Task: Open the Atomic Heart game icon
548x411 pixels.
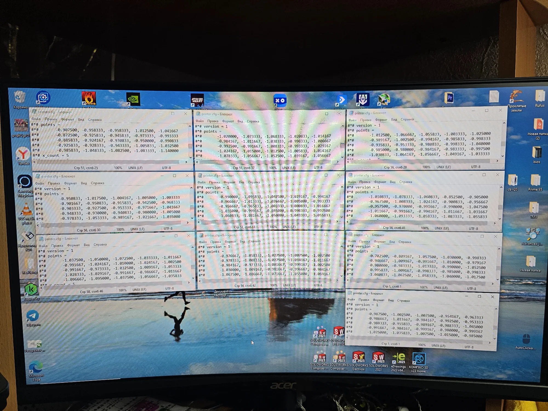Action: (197, 100)
